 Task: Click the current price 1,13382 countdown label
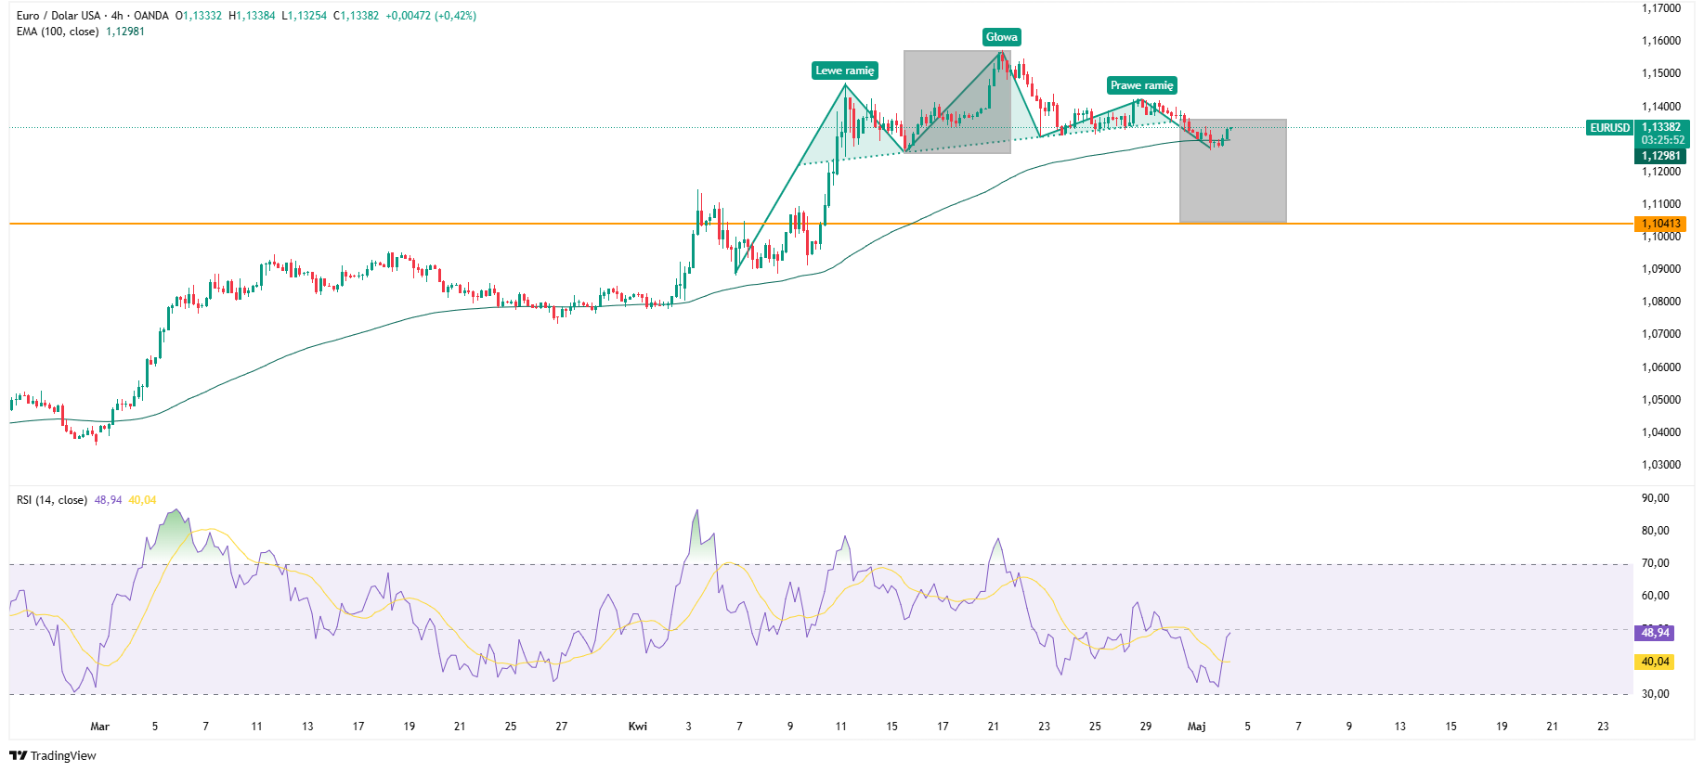coord(1660,134)
